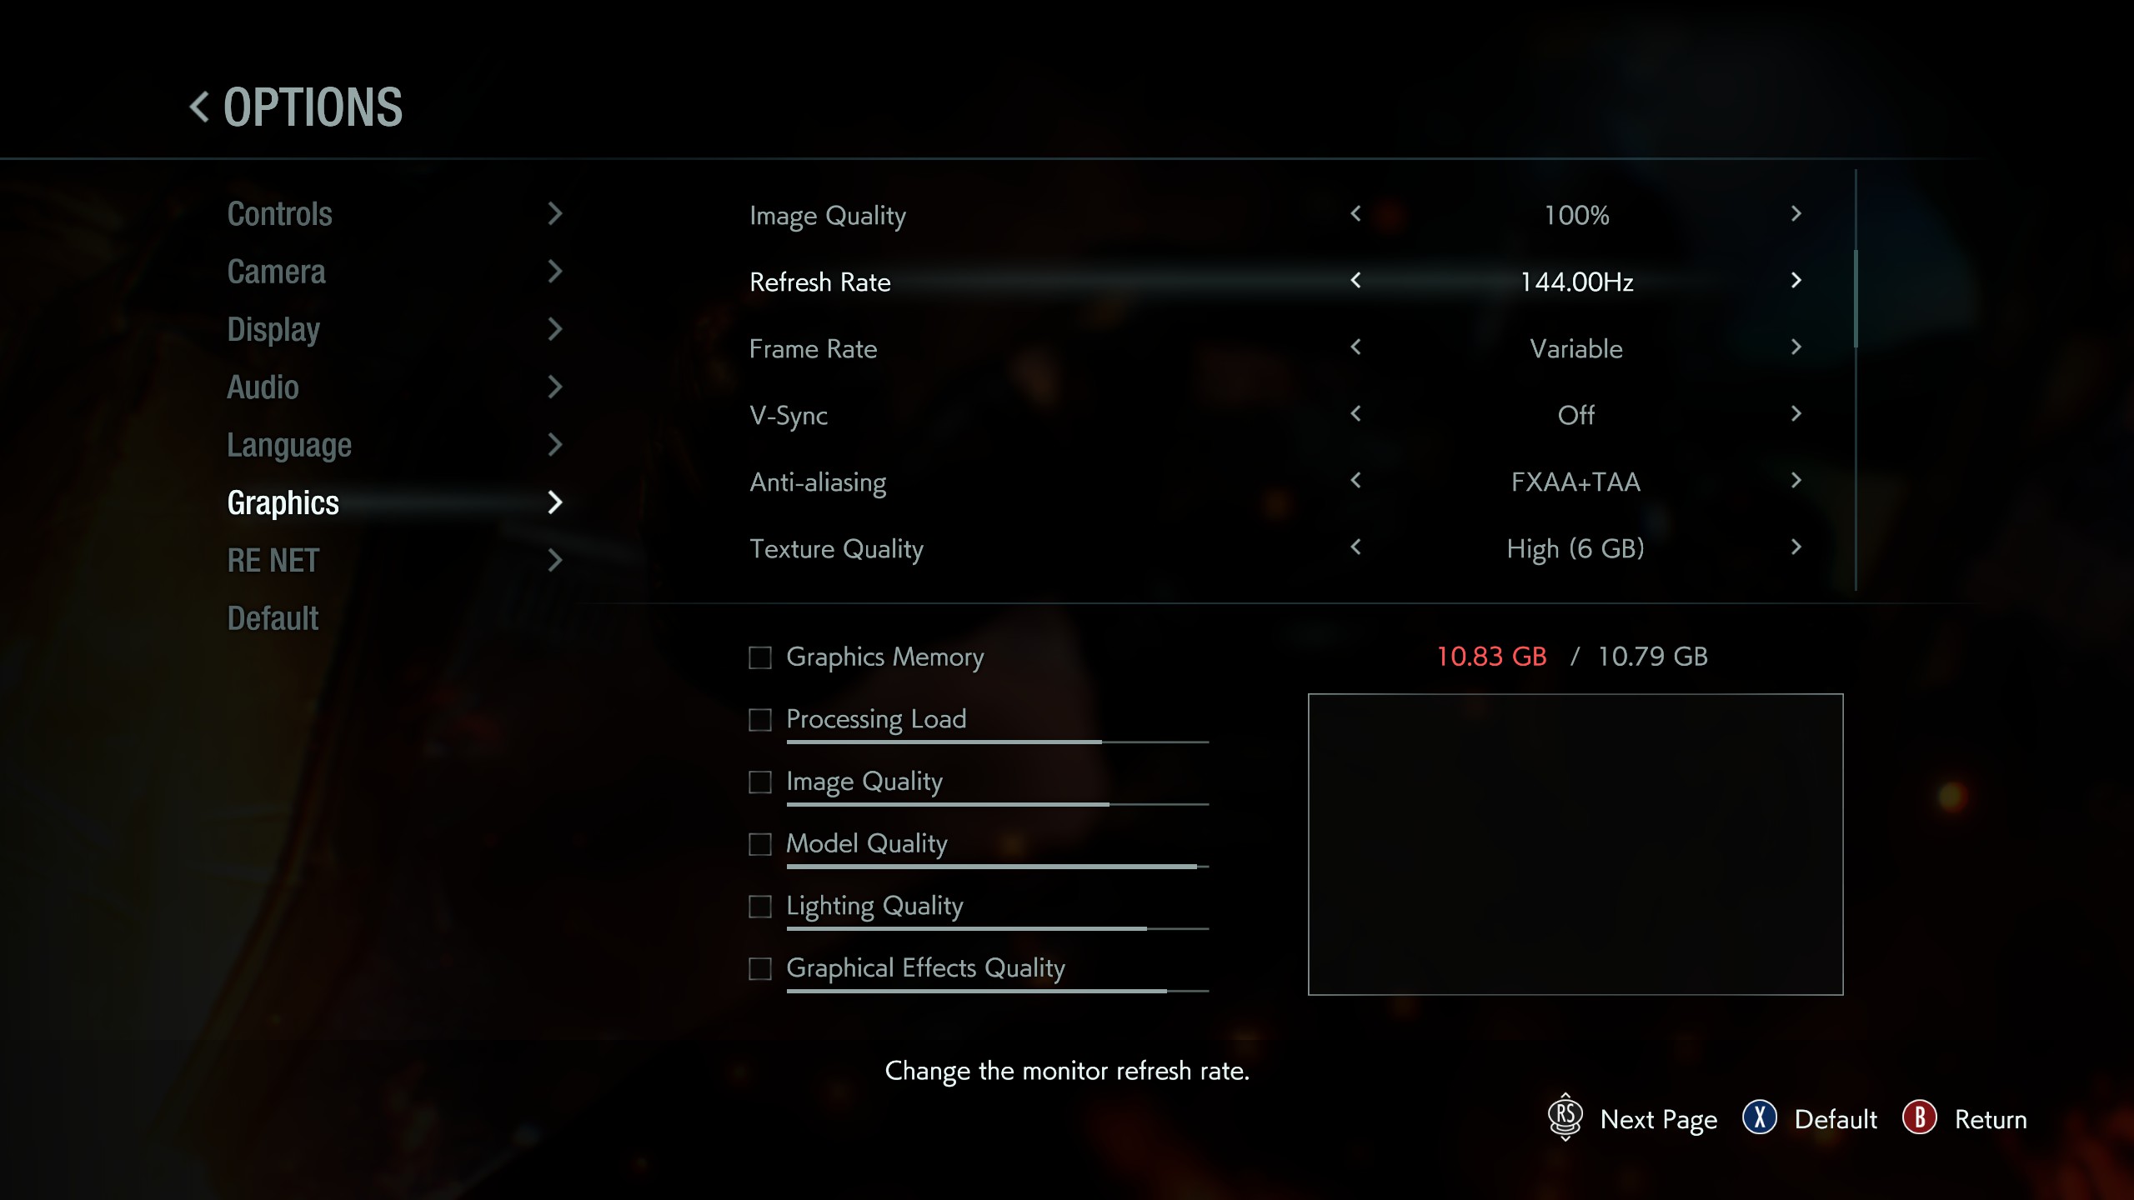
Task: Select the Display menu item
Action: tap(273, 328)
